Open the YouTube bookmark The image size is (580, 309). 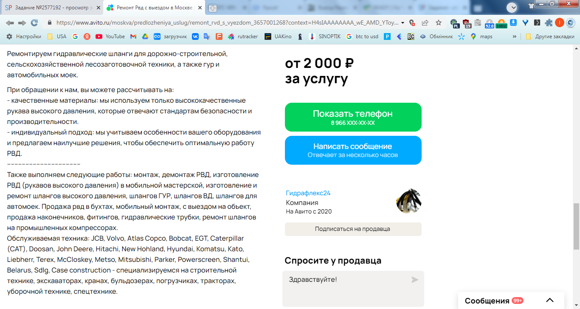(110, 37)
